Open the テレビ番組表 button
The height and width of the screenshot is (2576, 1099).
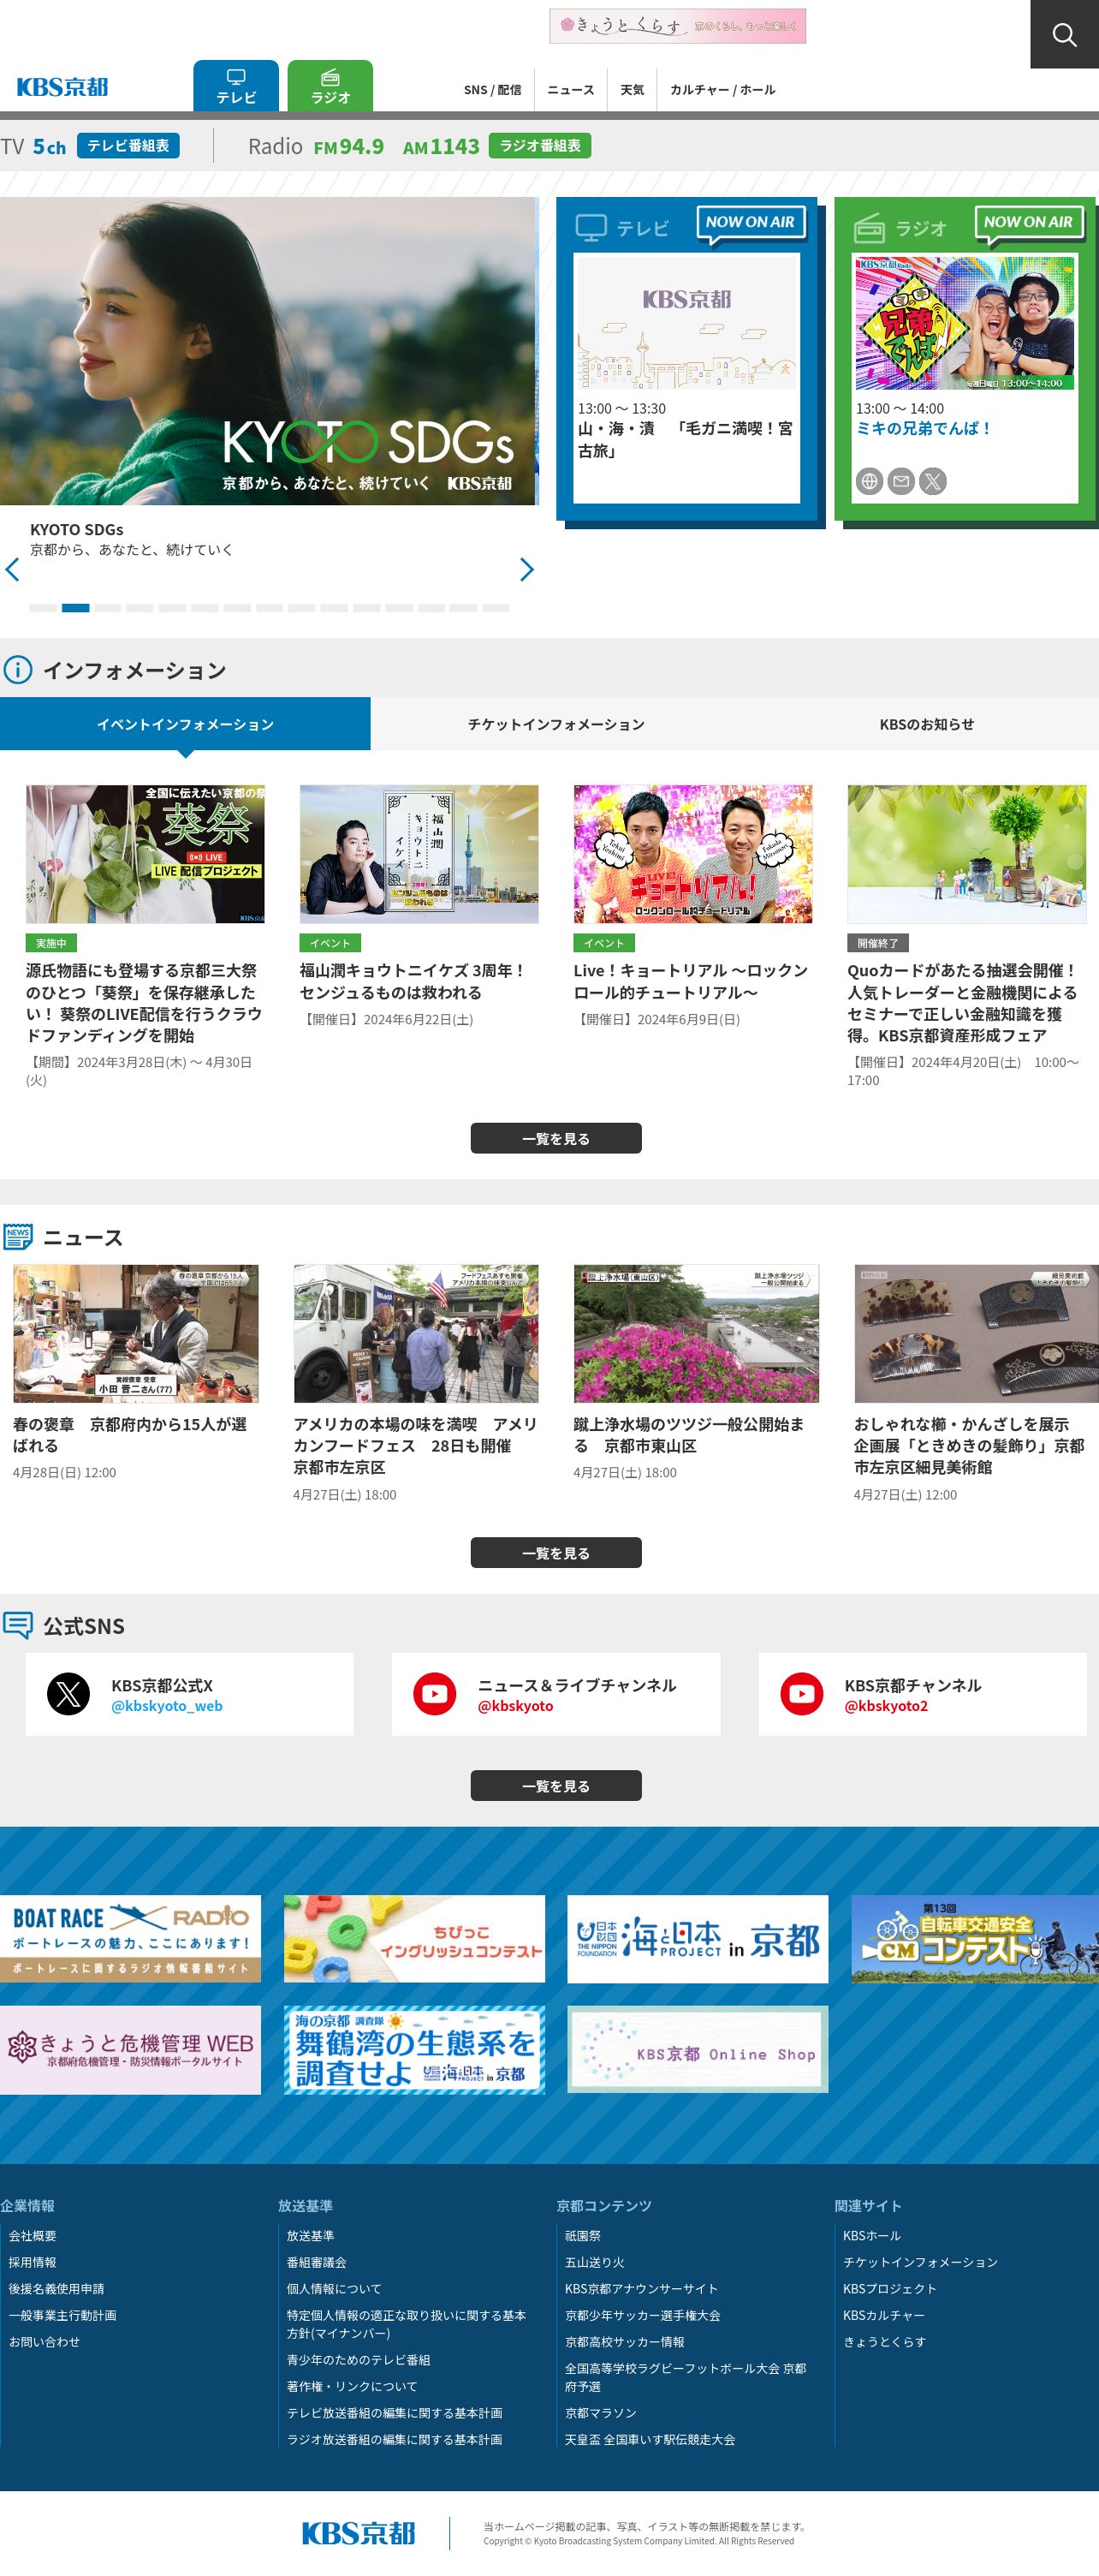click(x=128, y=146)
